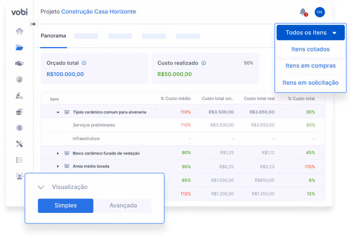Open the home icon in sidebar
354x238 pixels.
click(19, 31)
